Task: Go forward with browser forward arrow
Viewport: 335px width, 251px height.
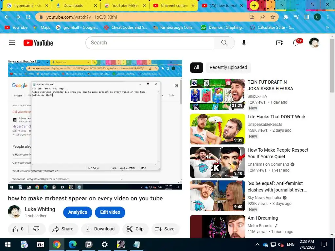Action: (18, 17)
